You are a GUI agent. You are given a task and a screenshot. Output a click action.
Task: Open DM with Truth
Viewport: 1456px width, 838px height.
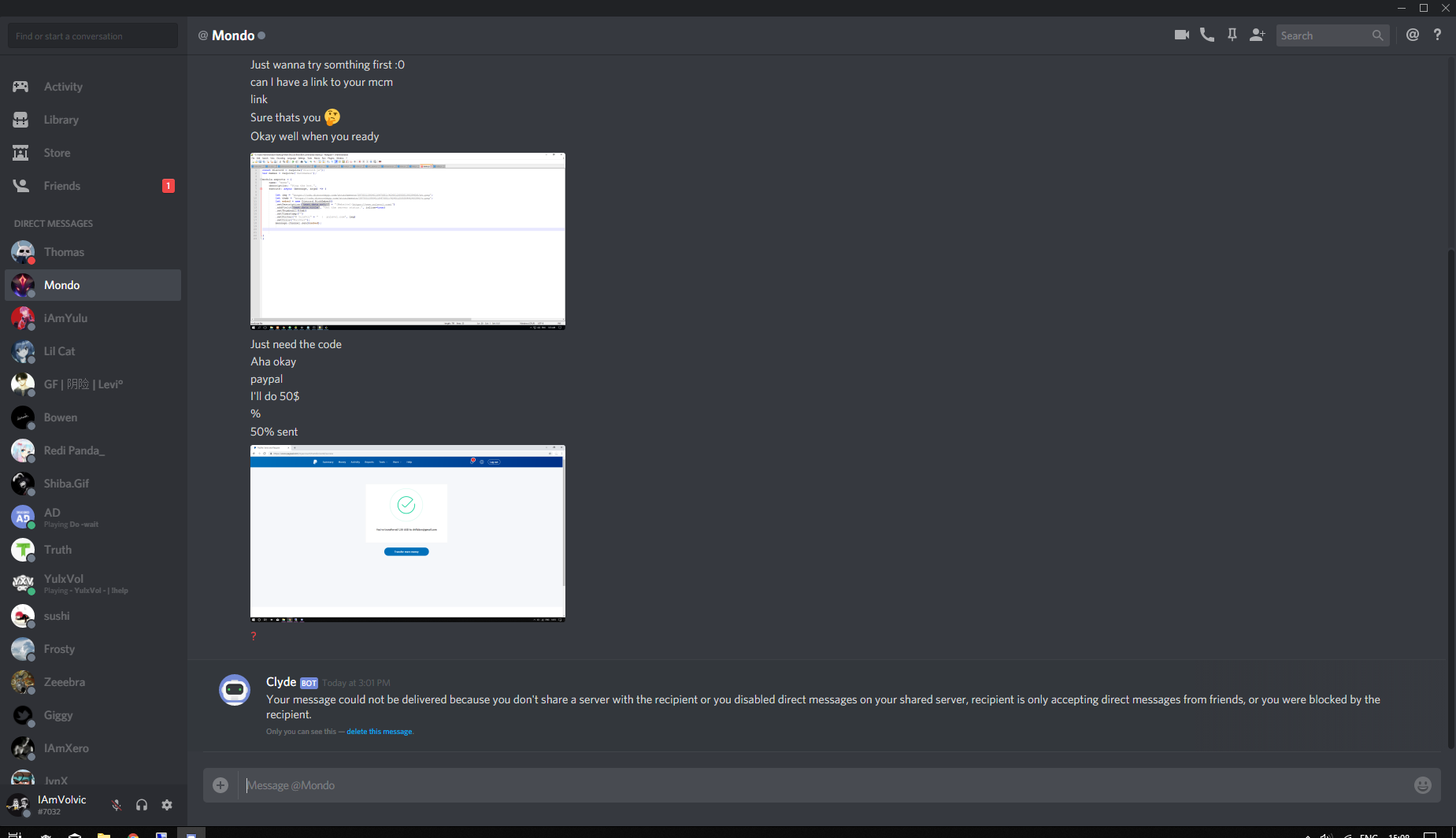(x=93, y=550)
